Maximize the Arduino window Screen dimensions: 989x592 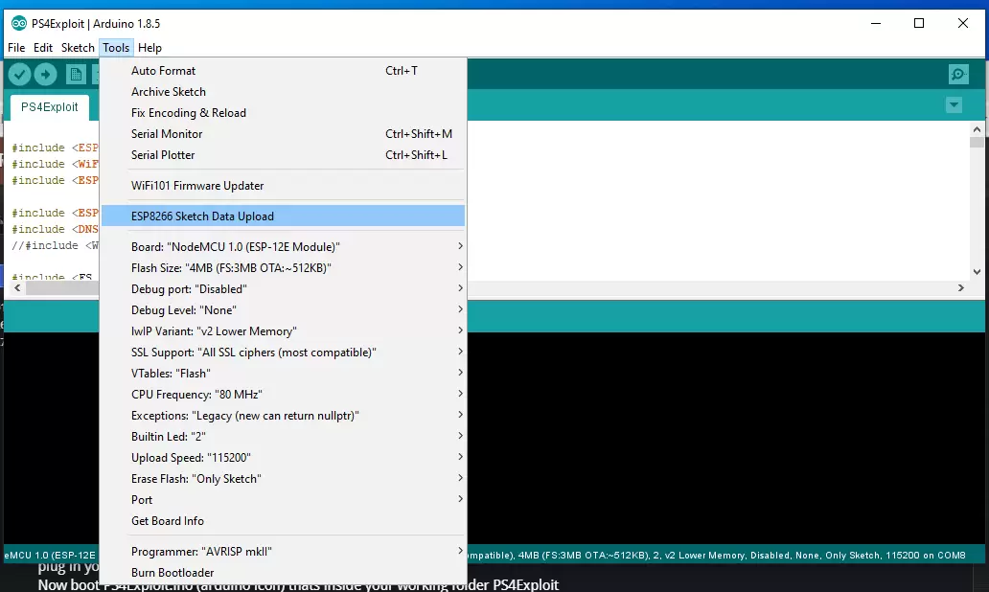click(919, 23)
